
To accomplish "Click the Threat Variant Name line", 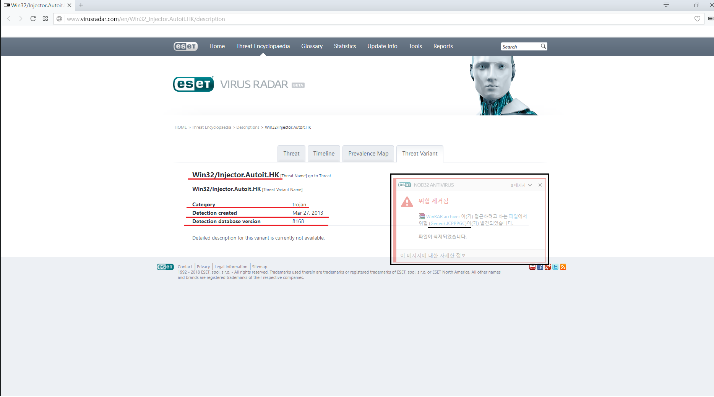I will point(247,189).
